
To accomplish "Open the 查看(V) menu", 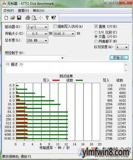I will point(23,11).
